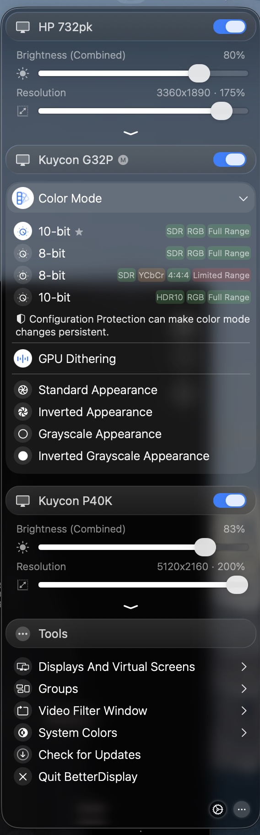Click the three-dot more options button
This screenshot has width=260, height=835.
pyautogui.click(x=242, y=809)
